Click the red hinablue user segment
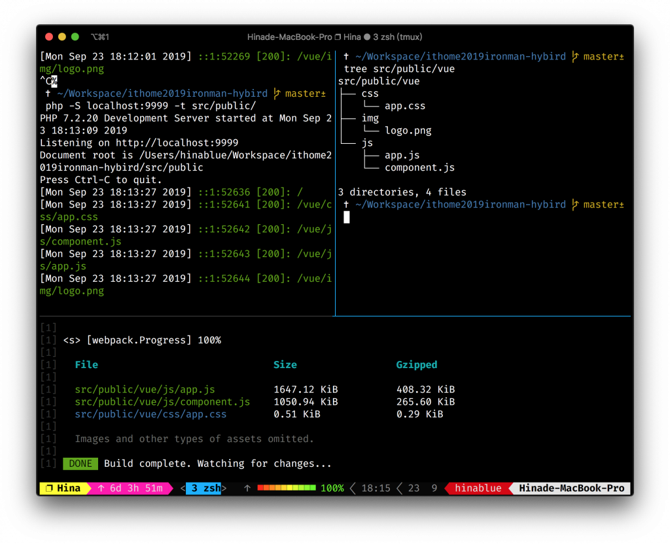This screenshot has width=670, height=544. (478, 488)
